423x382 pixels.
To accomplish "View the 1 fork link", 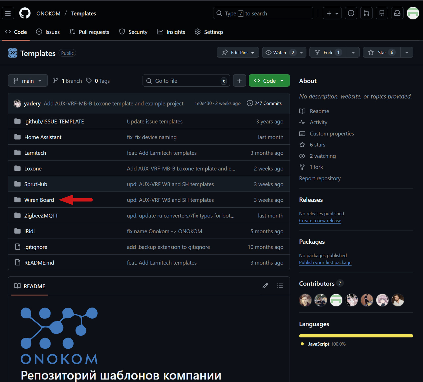I will pyautogui.click(x=311, y=167).
